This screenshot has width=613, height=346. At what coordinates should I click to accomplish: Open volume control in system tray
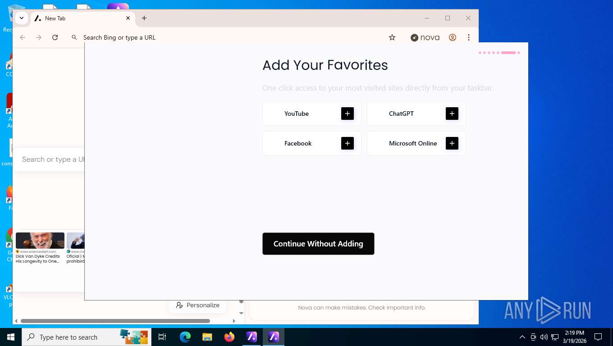[544, 337]
